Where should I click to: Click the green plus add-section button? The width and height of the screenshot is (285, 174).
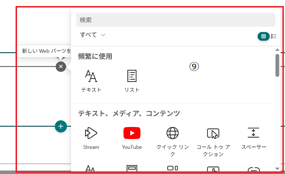[61, 126]
